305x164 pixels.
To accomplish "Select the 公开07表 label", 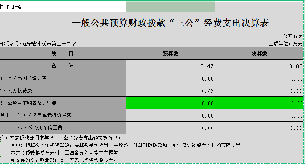I will (293, 36).
